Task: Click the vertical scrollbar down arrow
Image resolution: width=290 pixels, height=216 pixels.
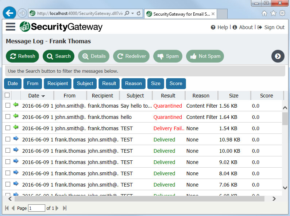Action: tap(285, 188)
